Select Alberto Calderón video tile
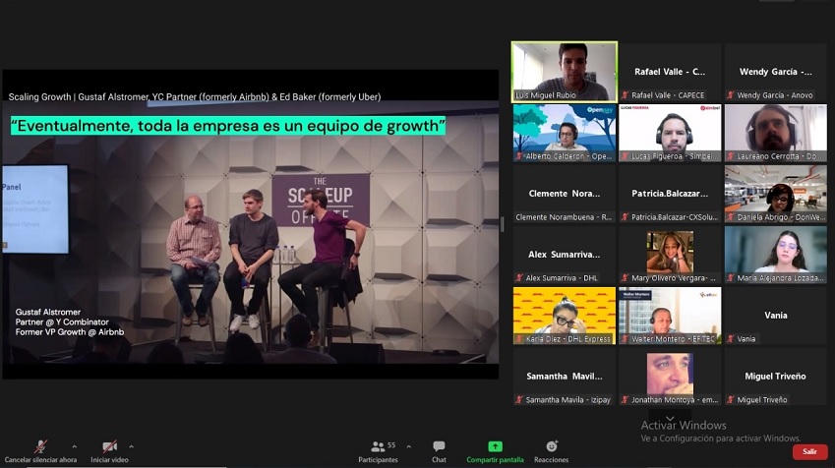 (x=565, y=133)
